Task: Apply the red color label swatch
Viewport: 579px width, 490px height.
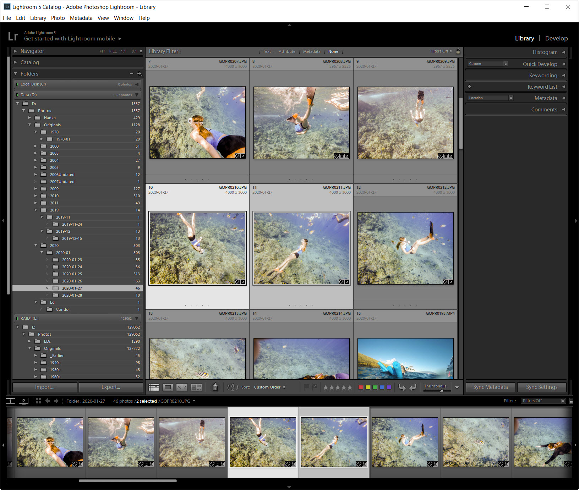Action: point(361,387)
